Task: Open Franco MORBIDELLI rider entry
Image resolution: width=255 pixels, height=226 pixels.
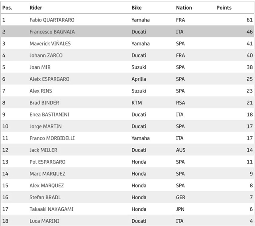Action: [x=52, y=138]
